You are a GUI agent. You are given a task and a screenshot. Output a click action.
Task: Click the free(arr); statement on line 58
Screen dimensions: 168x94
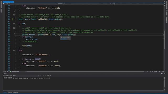coord(27,46)
